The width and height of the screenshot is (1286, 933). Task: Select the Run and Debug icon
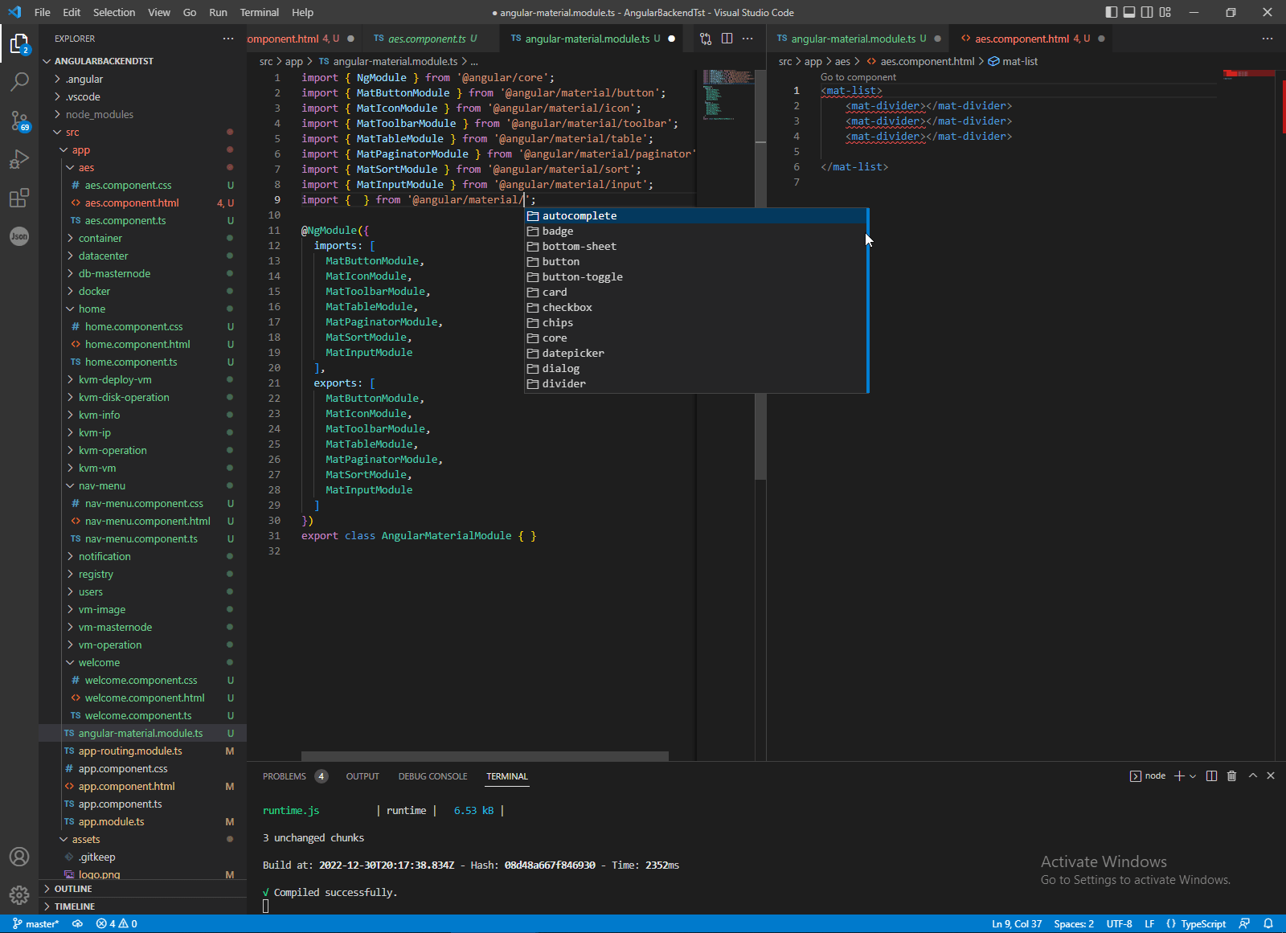coord(19,159)
